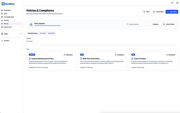Image resolution: width=180 pixels, height=113 pixels.
Task: Click the Custom Doct sidebar icon
Action: click(2, 27)
